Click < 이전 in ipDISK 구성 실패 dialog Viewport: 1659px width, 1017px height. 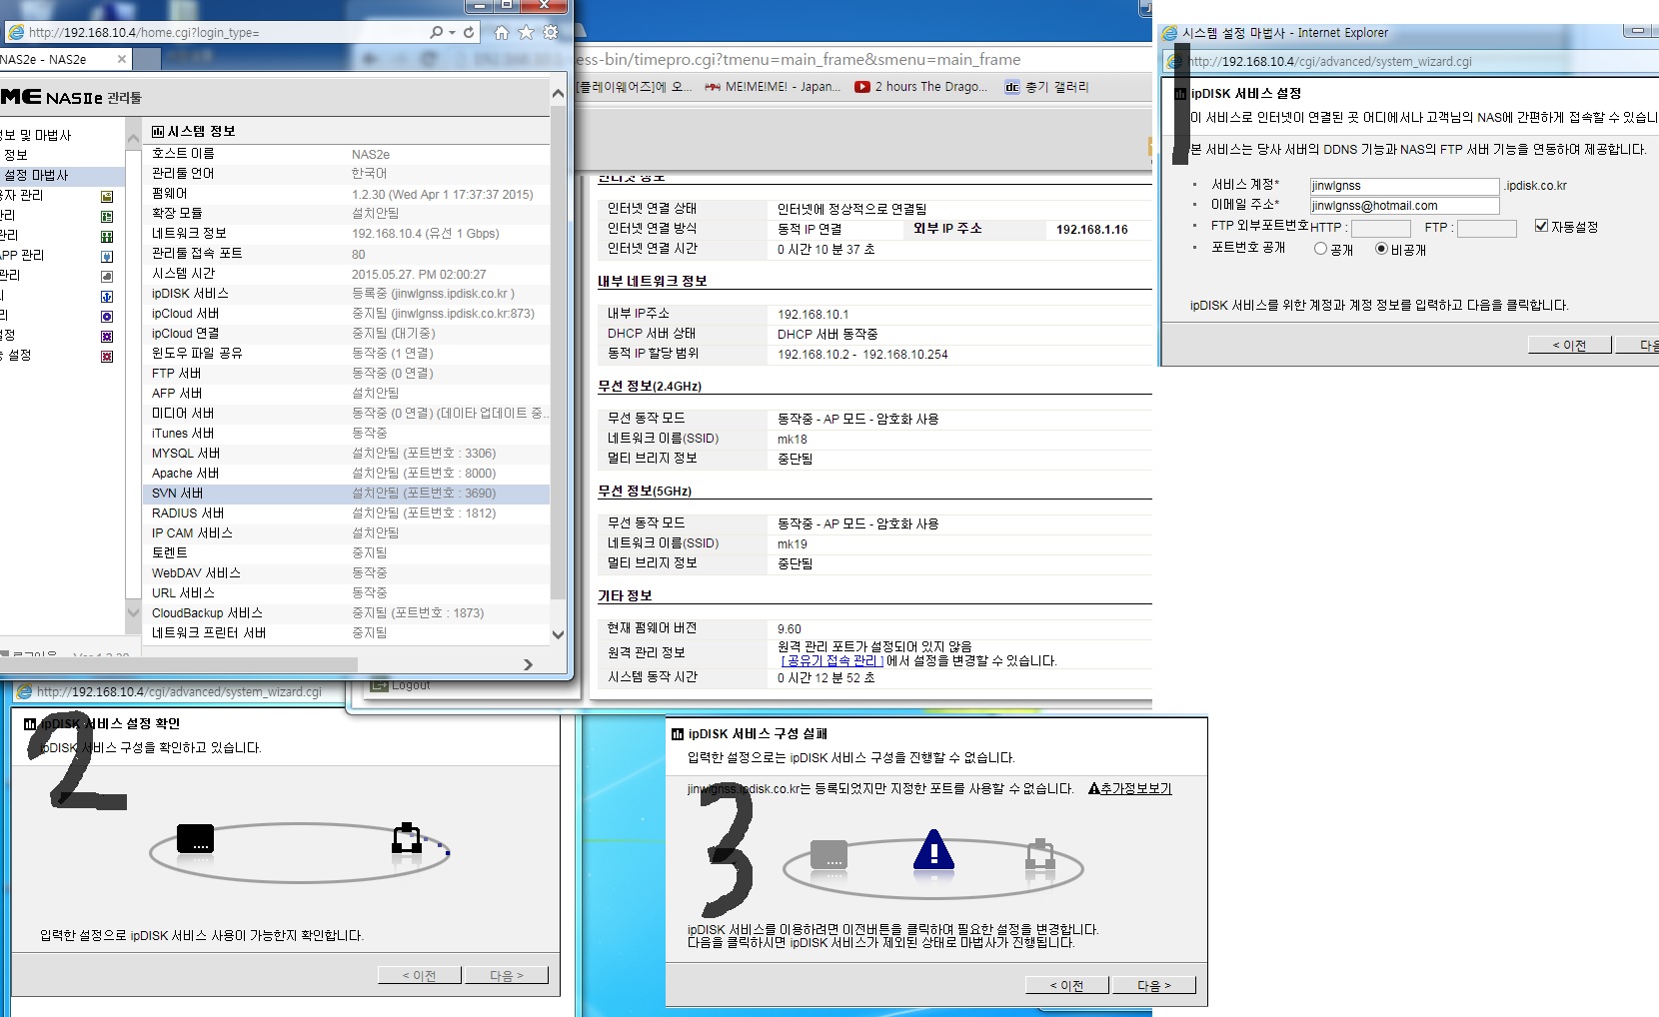tap(1066, 986)
